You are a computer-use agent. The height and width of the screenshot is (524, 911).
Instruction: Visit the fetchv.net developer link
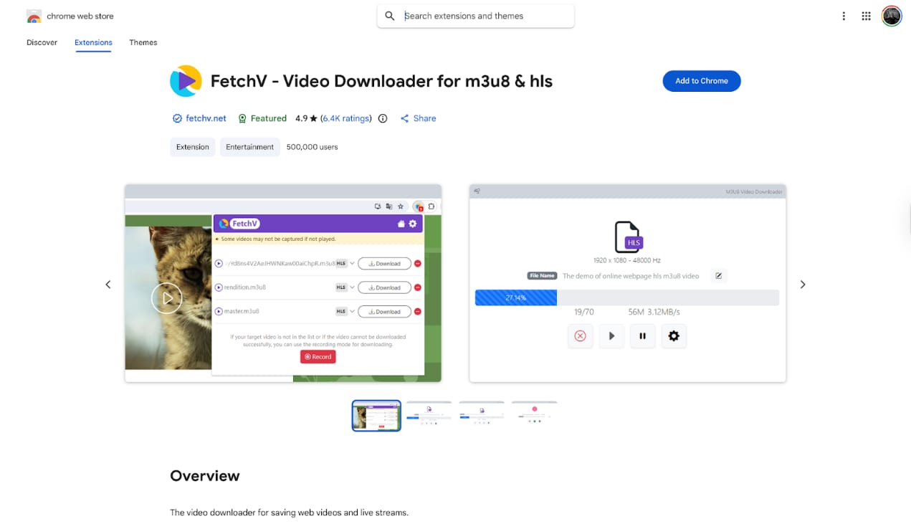(206, 118)
